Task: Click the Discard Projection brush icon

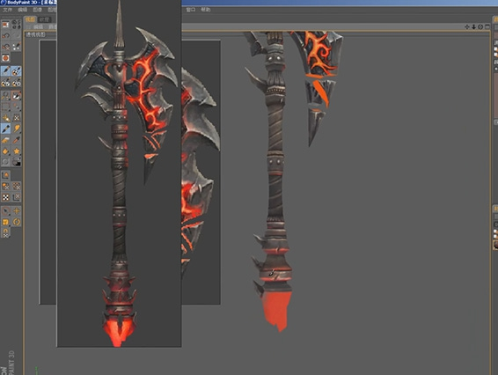Action: (16, 83)
